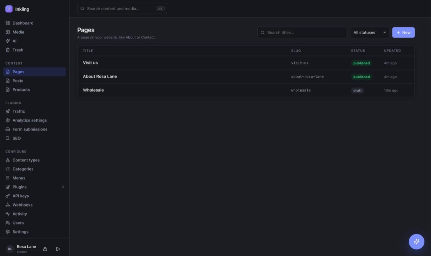Click the Posts document icon
The width and height of the screenshot is (431, 256).
[8, 81]
